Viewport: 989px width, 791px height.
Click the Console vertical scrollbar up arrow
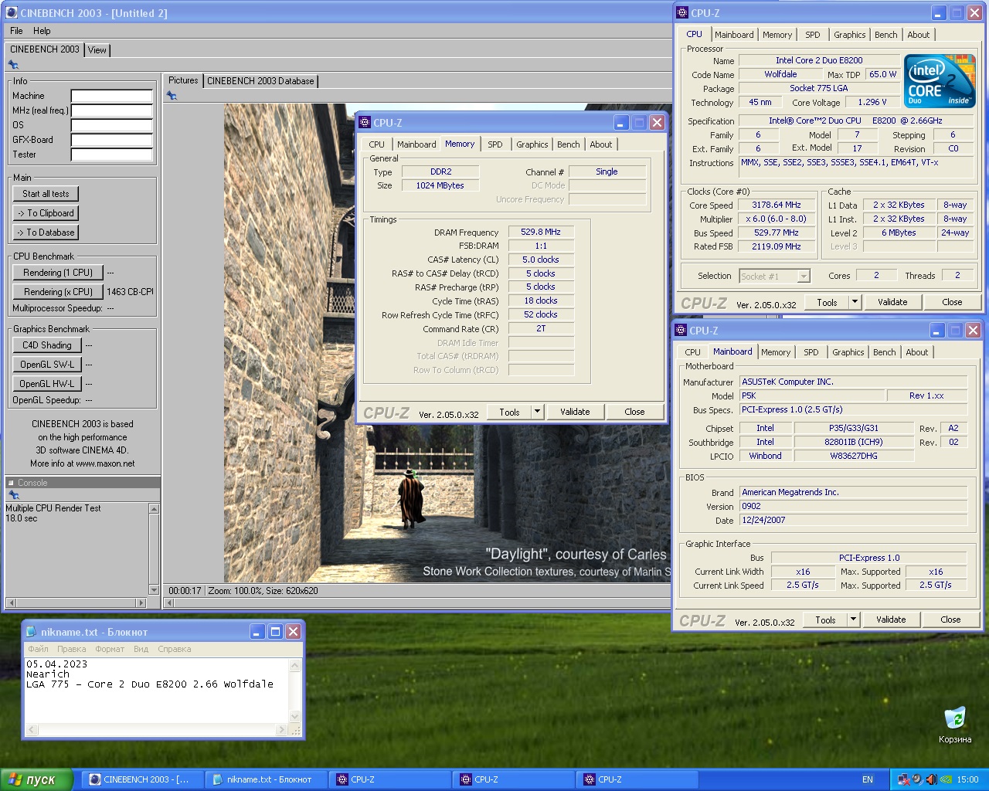click(x=154, y=509)
